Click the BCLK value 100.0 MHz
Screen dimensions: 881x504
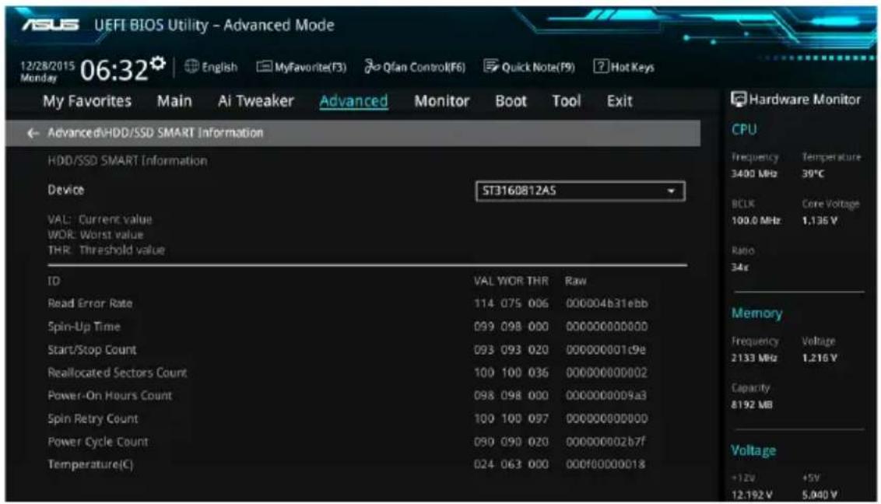point(756,221)
